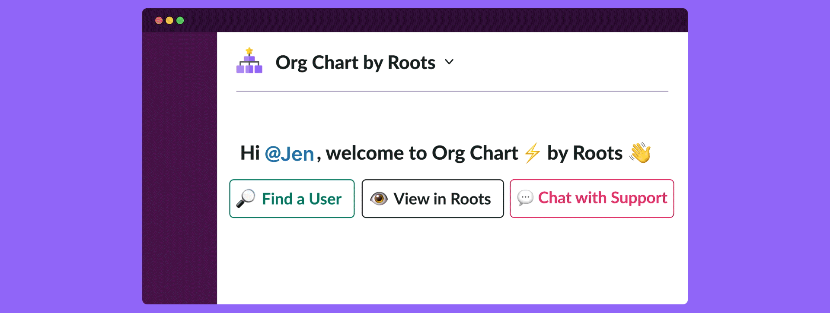Click the red traffic-light dot
The width and height of the screenshot is (830, 313).
[x=159, y=20]
